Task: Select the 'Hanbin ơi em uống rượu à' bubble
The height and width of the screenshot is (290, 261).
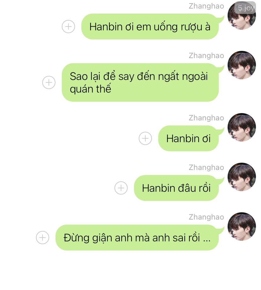Action: click(x=150, y=27)
